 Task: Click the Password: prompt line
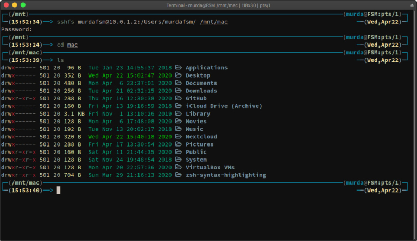point(16,29)
